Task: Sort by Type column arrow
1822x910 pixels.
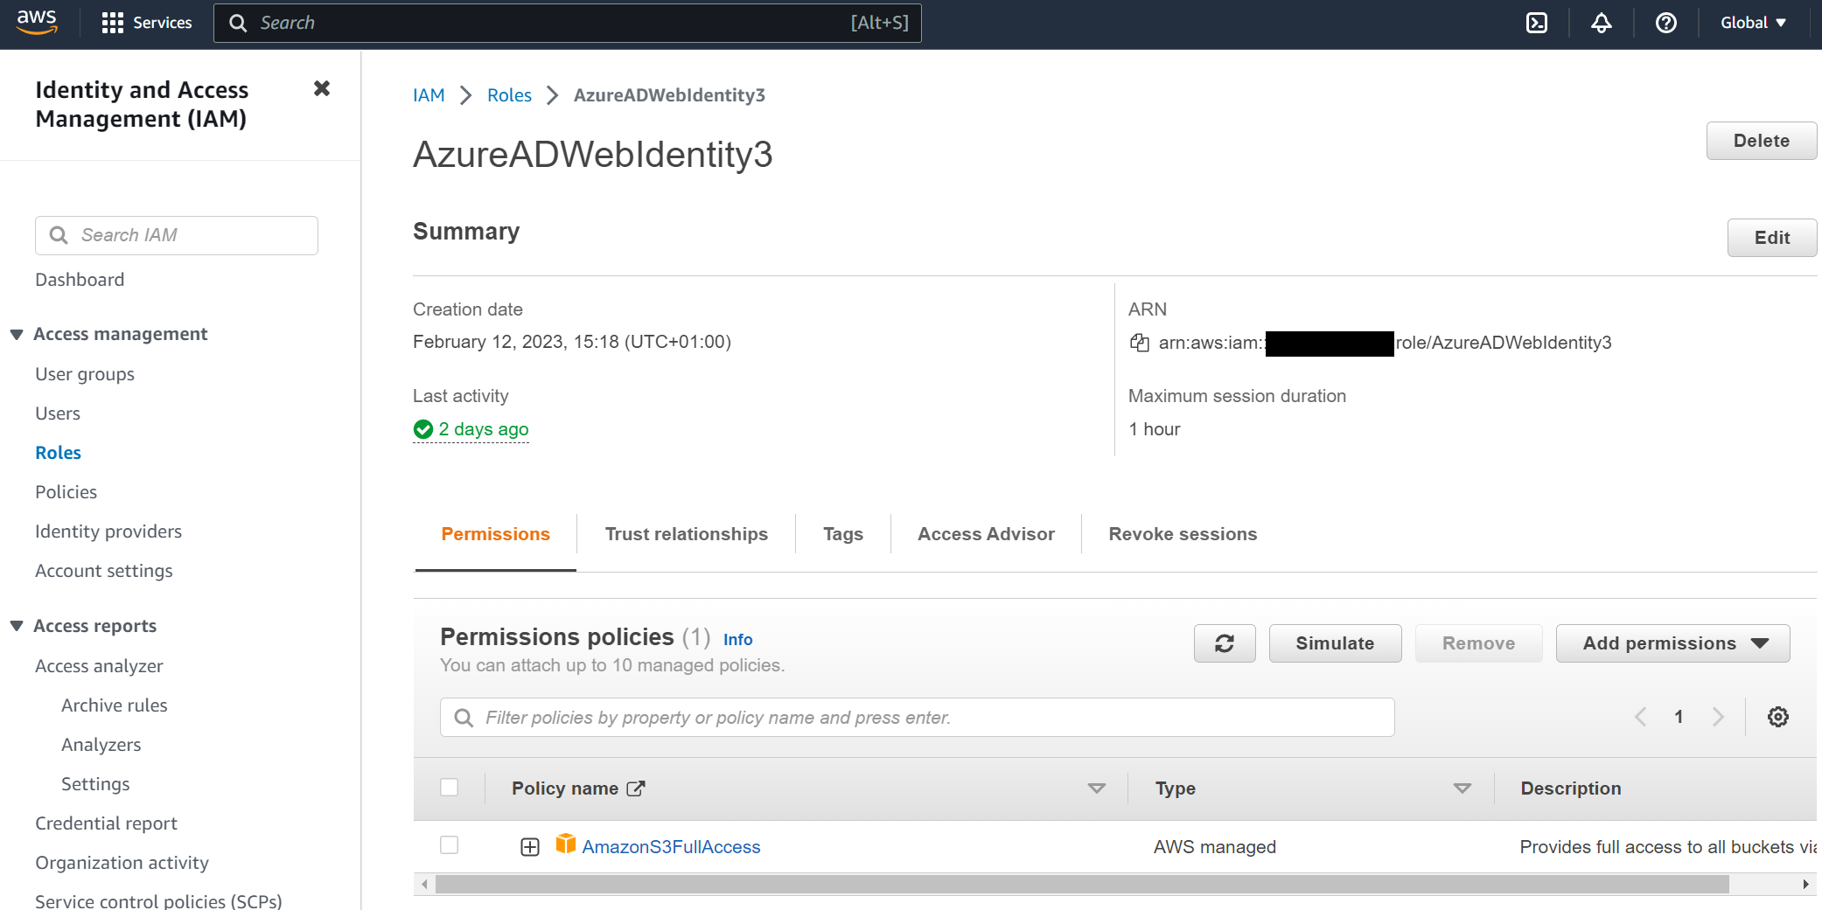Action: tap(1462, 788)
